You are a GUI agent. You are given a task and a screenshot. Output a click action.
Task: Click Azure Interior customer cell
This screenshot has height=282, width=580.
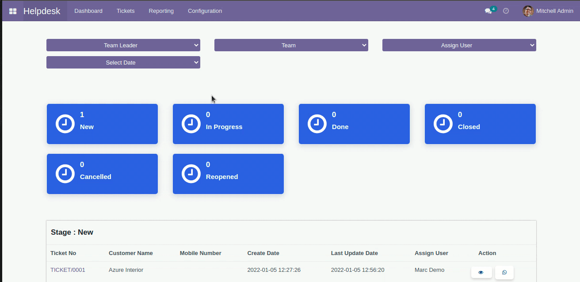coord(126,270)
